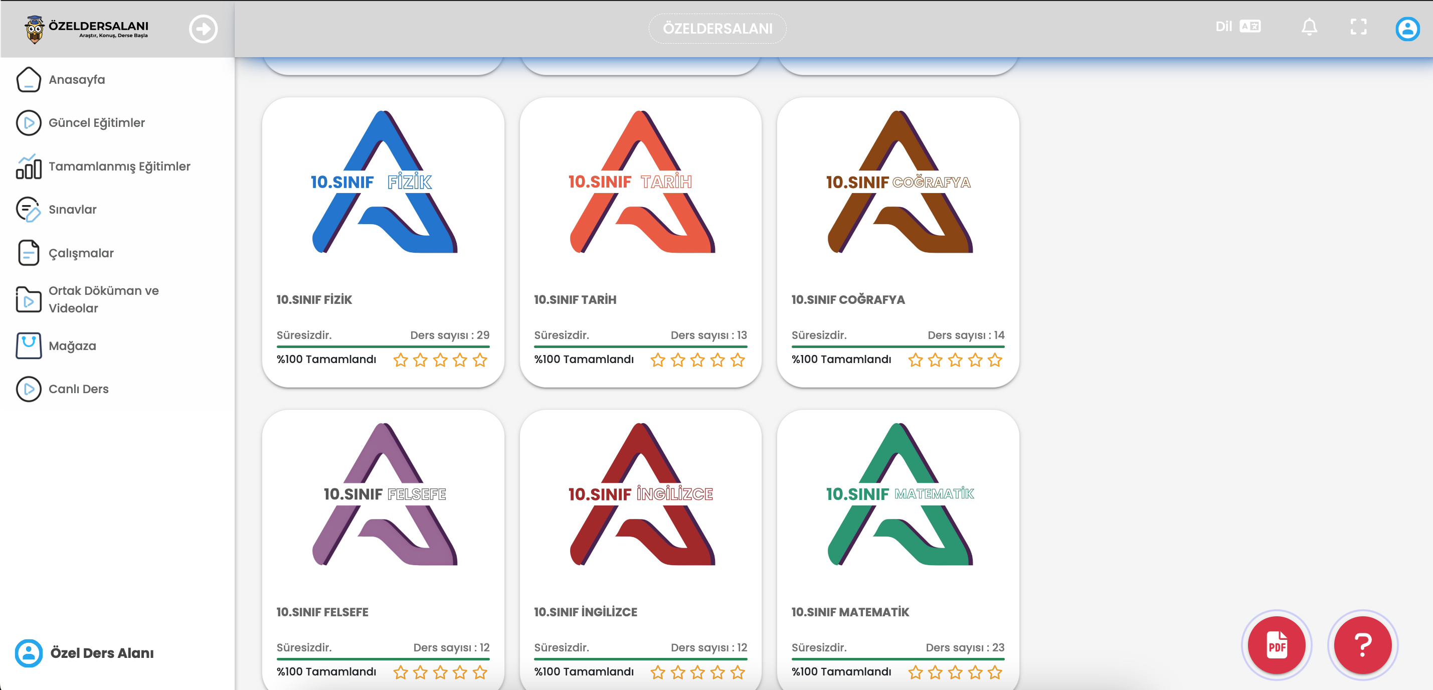Open the 10.SINIF FİZİK course thumbnail
Viewport: 1433px width, 690px height.
click(383, 184)
